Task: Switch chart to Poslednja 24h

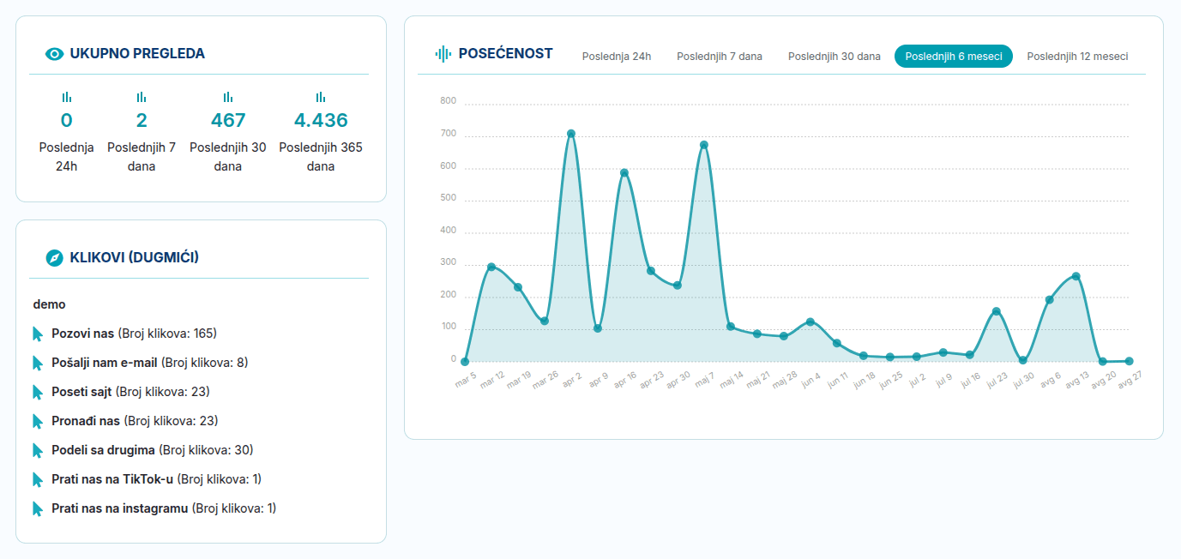Action: tap(617, 57)
